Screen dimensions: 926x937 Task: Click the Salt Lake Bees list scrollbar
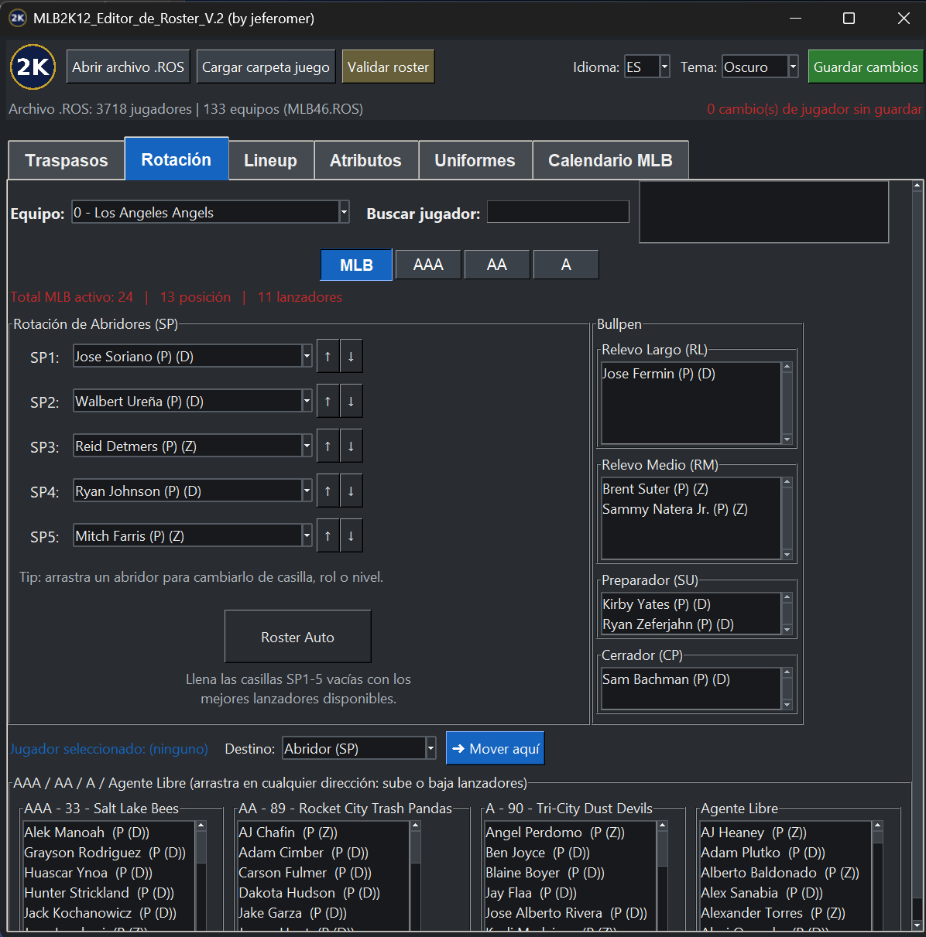click(201, 874)
